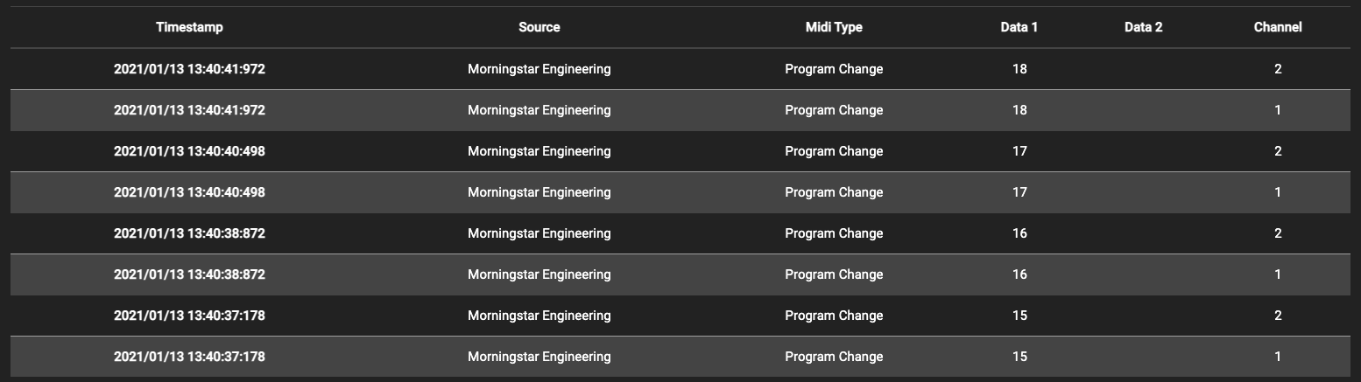Select timestamp 13:40:40:498 in the channel 2 row
The height and width of the screenshot is (382, 1361).
tap(189, 151)
